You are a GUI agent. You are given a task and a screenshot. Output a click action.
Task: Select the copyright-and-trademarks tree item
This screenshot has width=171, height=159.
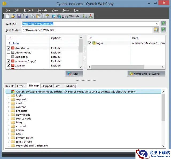click(x=32, y=145)
